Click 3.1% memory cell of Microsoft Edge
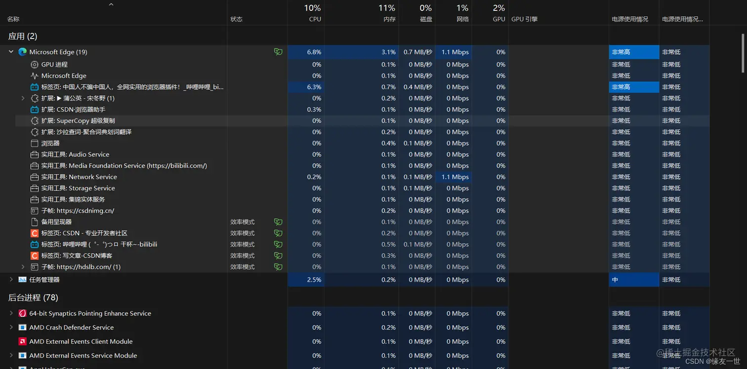The height and width of the screenshot is (369, 747). tap(362, 52)
